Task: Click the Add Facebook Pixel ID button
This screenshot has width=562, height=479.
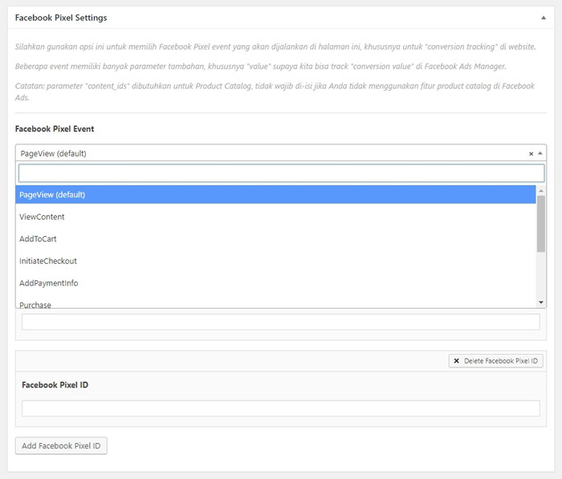Action: click(x=61, y=445)
